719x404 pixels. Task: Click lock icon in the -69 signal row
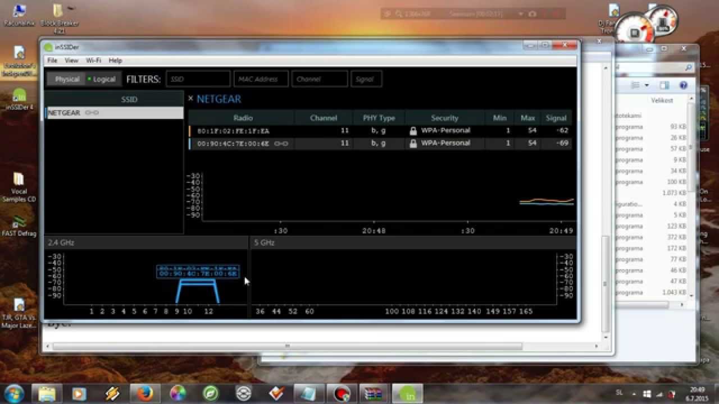pos(413,144)
